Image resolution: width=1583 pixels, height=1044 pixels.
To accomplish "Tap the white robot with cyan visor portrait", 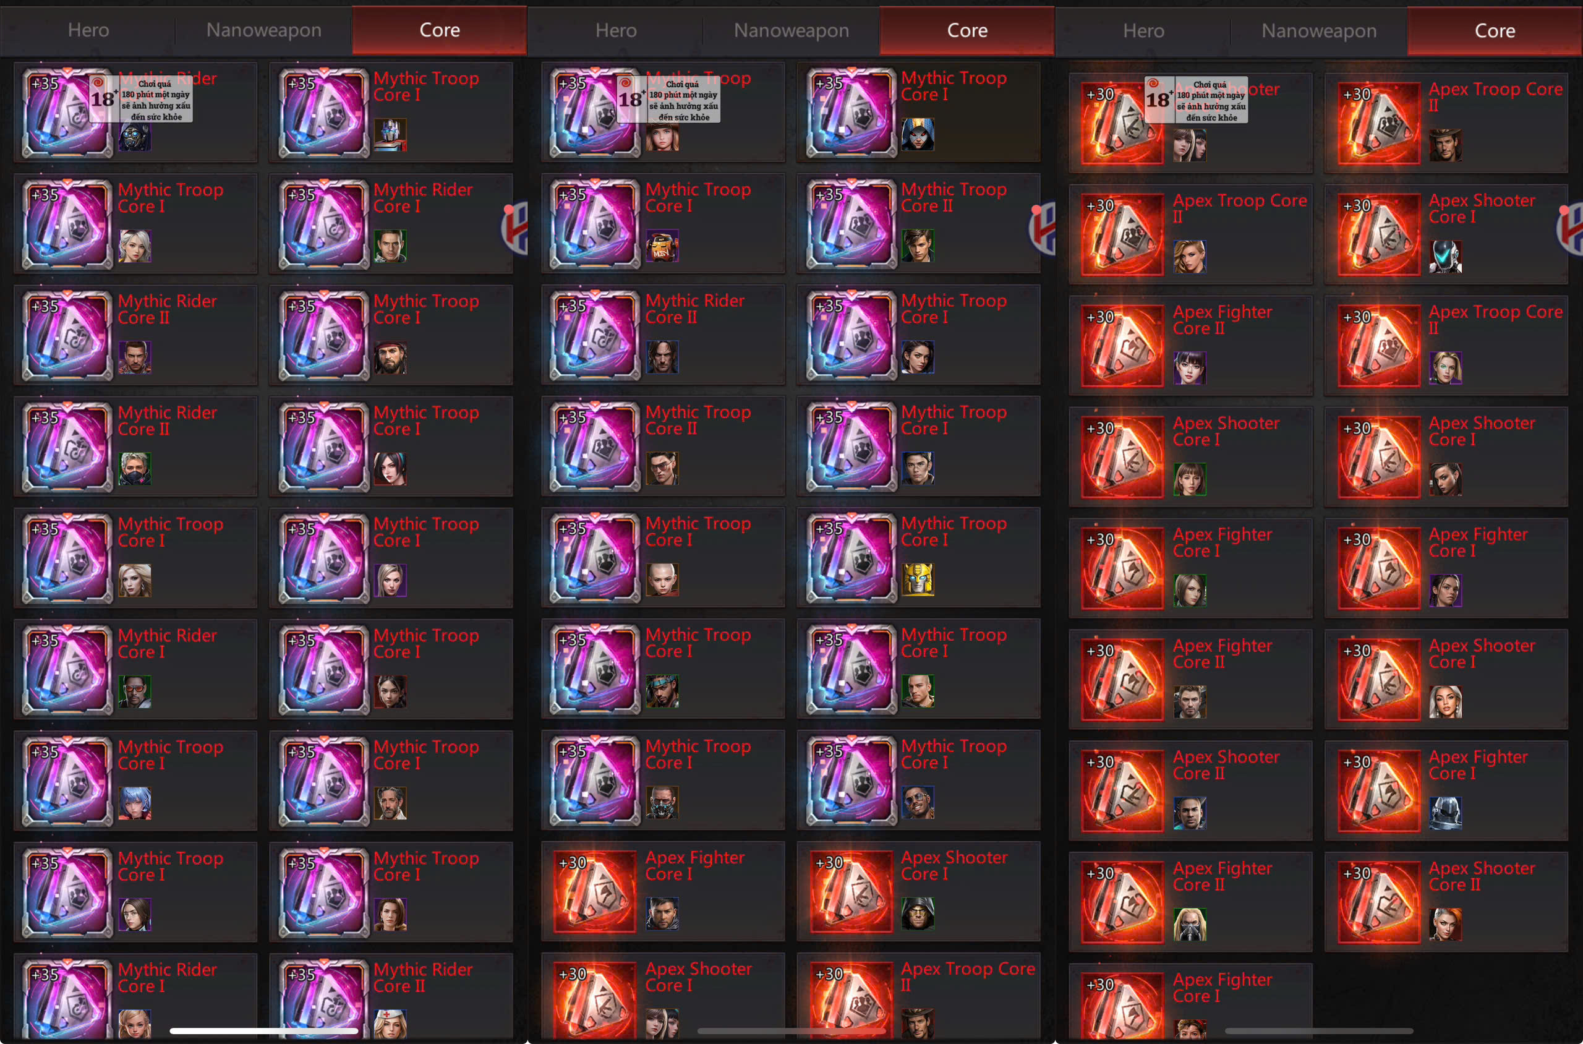I will 1445,257.
